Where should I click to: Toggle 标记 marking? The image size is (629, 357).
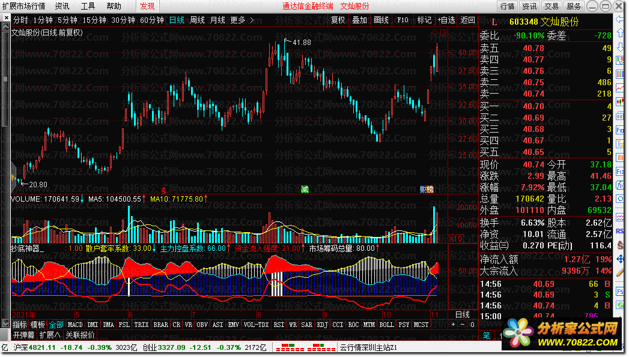(424, 20)
